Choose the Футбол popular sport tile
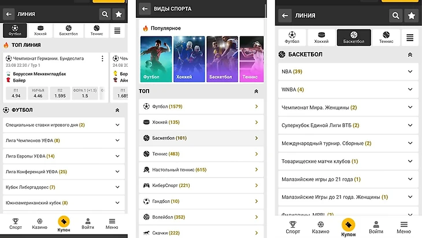Screen dimensions: 422x238 pyautogui.click(x=156, y=59)
